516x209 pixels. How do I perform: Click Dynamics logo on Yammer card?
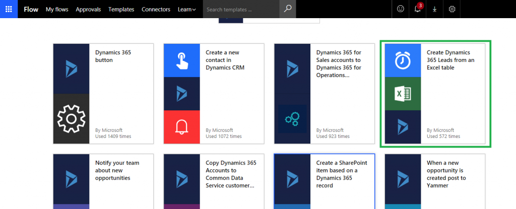(x=403, y=179)
